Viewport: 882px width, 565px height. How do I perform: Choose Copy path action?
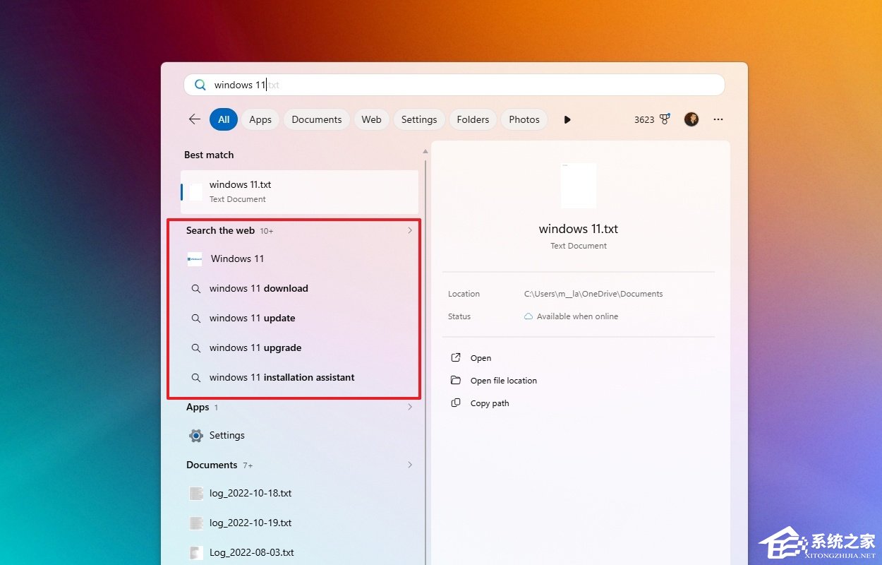[490, 403]
